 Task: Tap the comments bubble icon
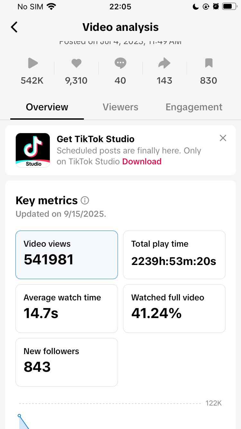coord(121,63)
